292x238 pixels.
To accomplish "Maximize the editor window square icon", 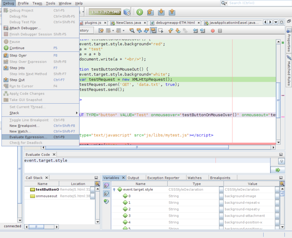I will (282, 22).
